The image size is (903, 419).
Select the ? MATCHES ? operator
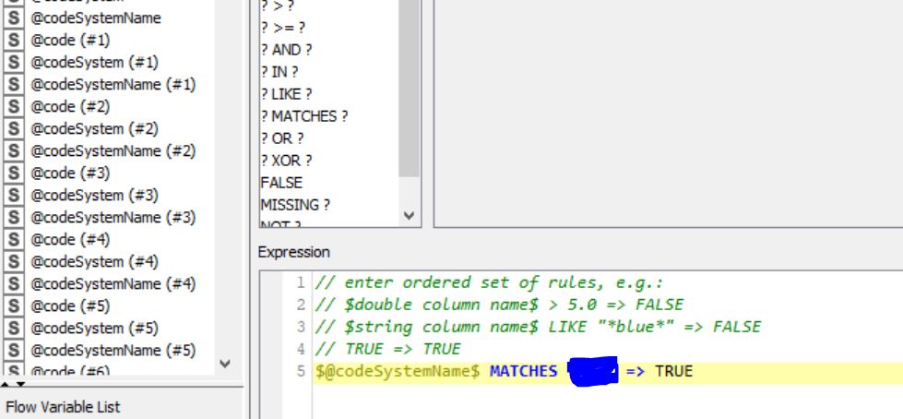(304, 116)
